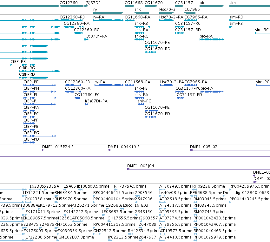Select the RH73794.5prime EST label
The image size is (270, 242).
130,186
